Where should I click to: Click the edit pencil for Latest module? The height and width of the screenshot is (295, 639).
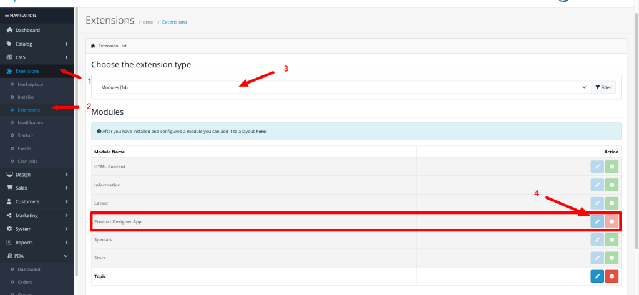[x=597, y=203]
